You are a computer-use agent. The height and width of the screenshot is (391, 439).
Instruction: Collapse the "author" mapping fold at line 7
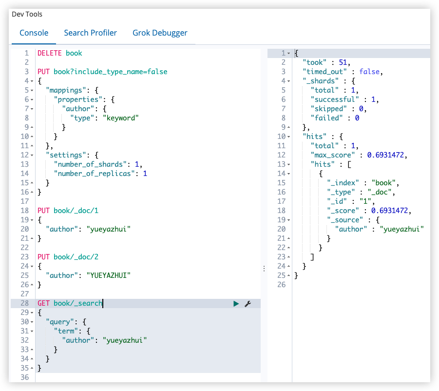32,109
